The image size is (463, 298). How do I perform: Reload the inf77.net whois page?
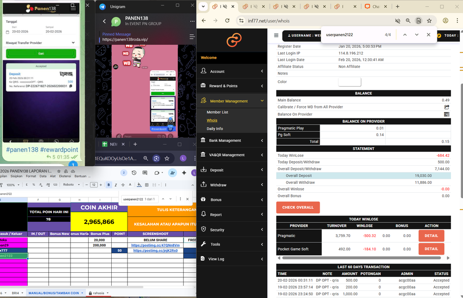tap(227, 21)
